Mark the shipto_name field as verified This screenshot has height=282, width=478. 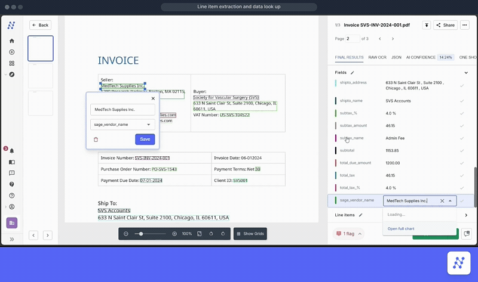(x=462, y=101)
